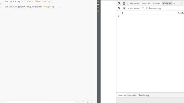The width and height of the screenshot is (184, 103).
Task: Click the -1 console output value
Action: point(122,13)
